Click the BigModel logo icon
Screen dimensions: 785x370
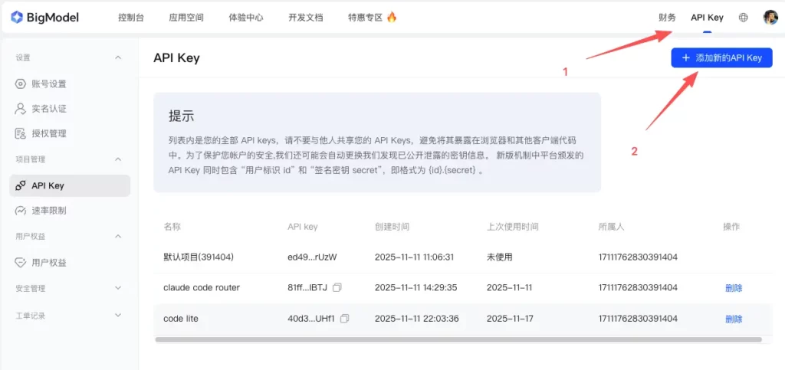(17, 17)
